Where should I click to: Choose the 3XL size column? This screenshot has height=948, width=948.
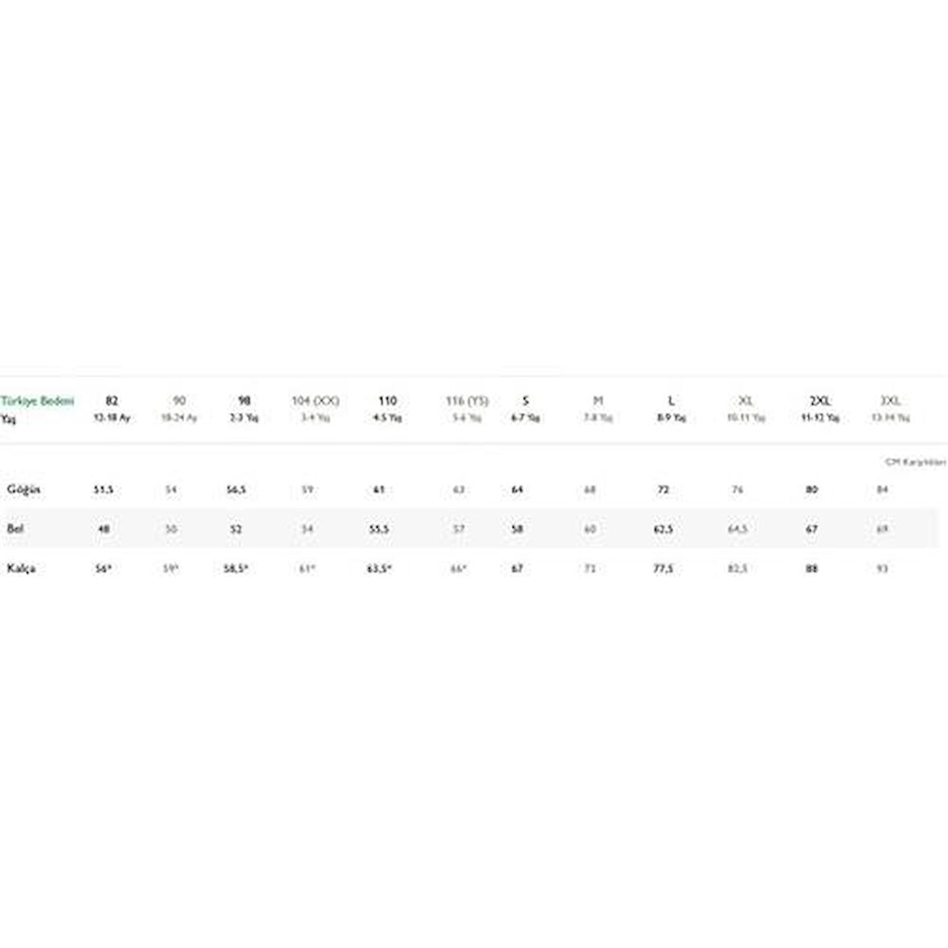pyautogui.click(x=890, y=401)
